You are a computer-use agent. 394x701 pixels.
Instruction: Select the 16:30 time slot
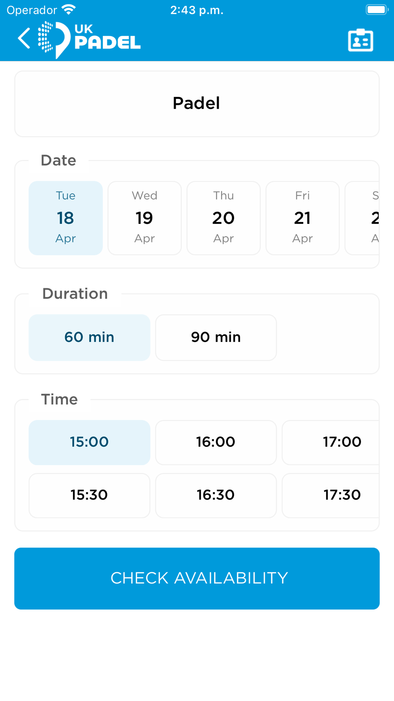[x=216, y=495]
